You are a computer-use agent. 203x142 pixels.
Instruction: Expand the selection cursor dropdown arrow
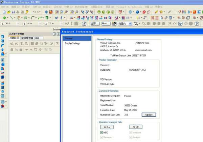(139, 24)
